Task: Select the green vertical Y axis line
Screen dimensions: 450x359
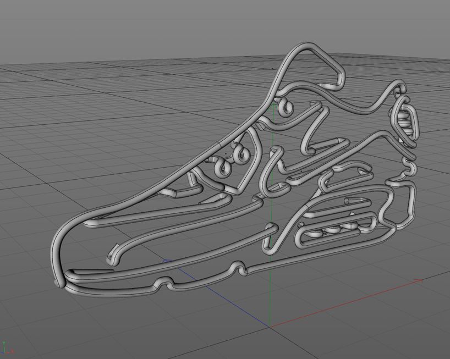Action: pyautogui.click(x=271, y=297)
